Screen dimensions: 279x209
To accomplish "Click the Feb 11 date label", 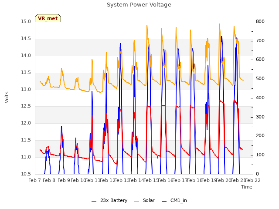I will pos(93,180).
